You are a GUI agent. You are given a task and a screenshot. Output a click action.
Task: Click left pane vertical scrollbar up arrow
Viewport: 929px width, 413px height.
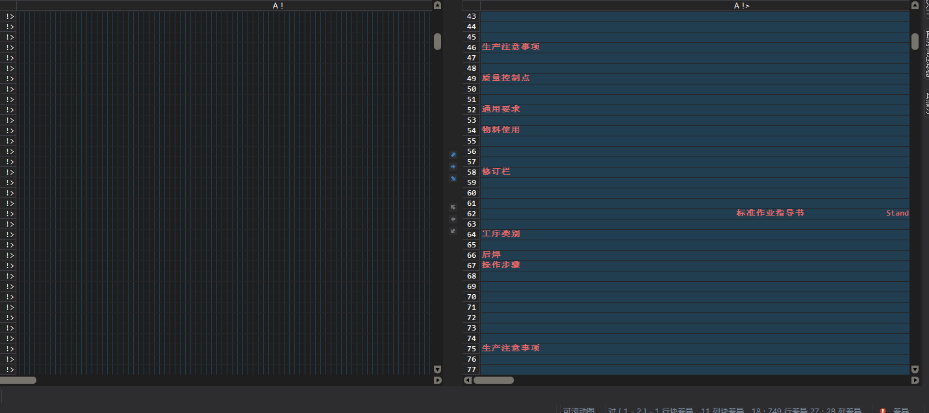[437, 5]
